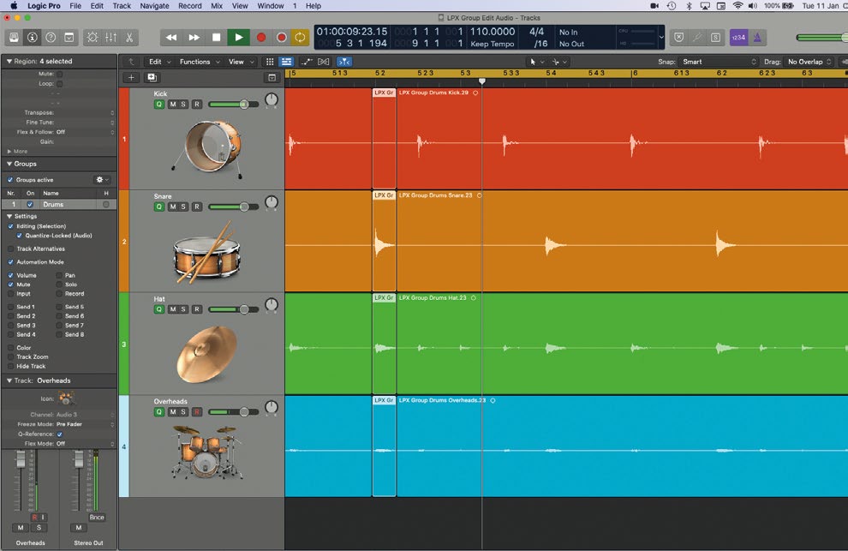Enable the Pan group setting checkbox
Viewport: 848px width, 551px height.
[59, 276]
